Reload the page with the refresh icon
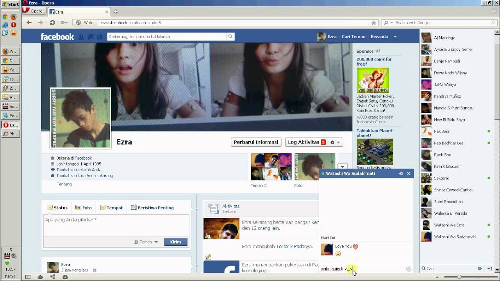The width and height of the screenshot is (500, 281). click(52, 23)
